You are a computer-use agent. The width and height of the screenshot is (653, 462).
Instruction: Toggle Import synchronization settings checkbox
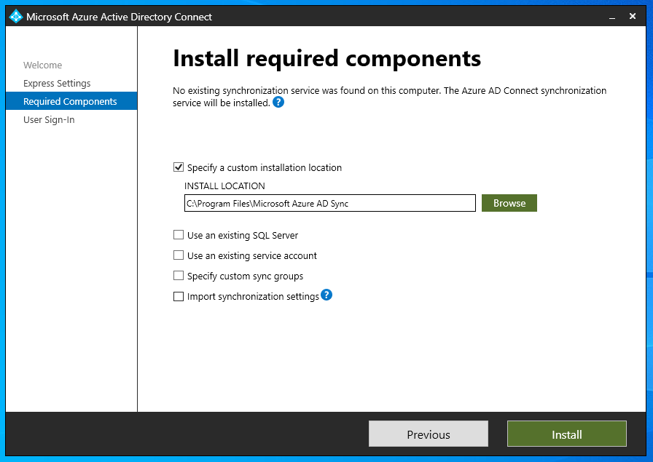point(179,296)
